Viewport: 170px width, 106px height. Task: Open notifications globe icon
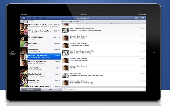pos(43,18)
